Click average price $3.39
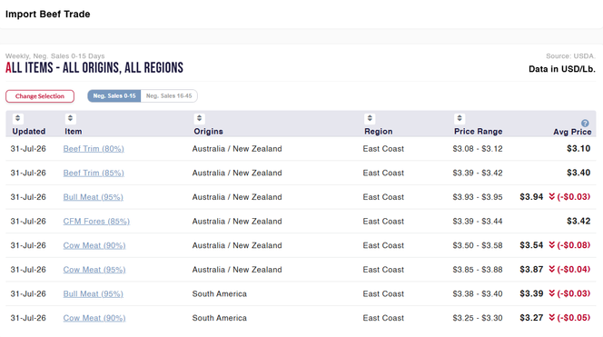This screenshot has height=337, width=603. click(x=531, y=293)
